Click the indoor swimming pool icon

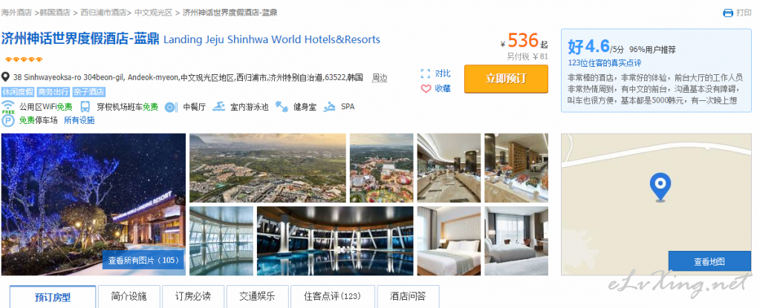point(220,107)
